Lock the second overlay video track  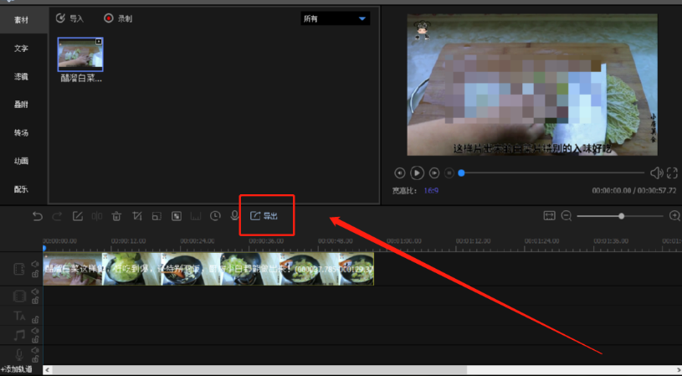(35, 301)
